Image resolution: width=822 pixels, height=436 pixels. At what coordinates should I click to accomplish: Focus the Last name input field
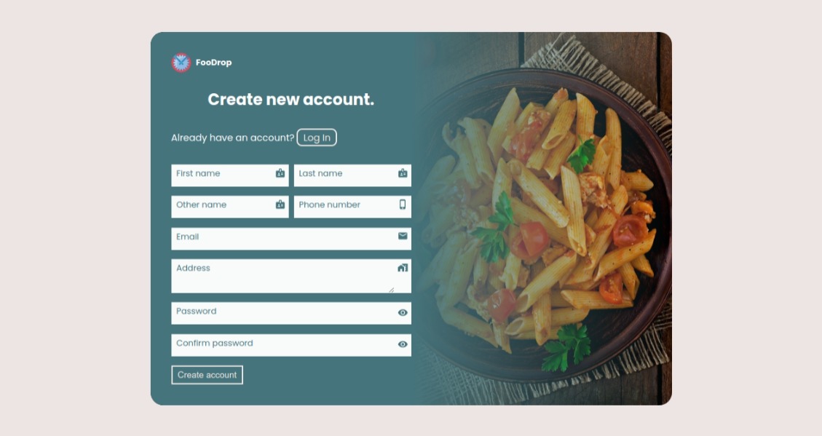(x=353, y=175)
